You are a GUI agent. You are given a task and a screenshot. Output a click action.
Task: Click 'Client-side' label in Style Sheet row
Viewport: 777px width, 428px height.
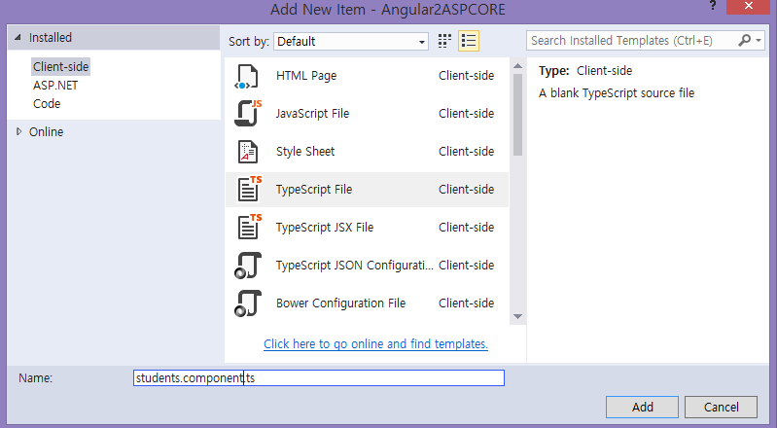[x=467, y=152]
